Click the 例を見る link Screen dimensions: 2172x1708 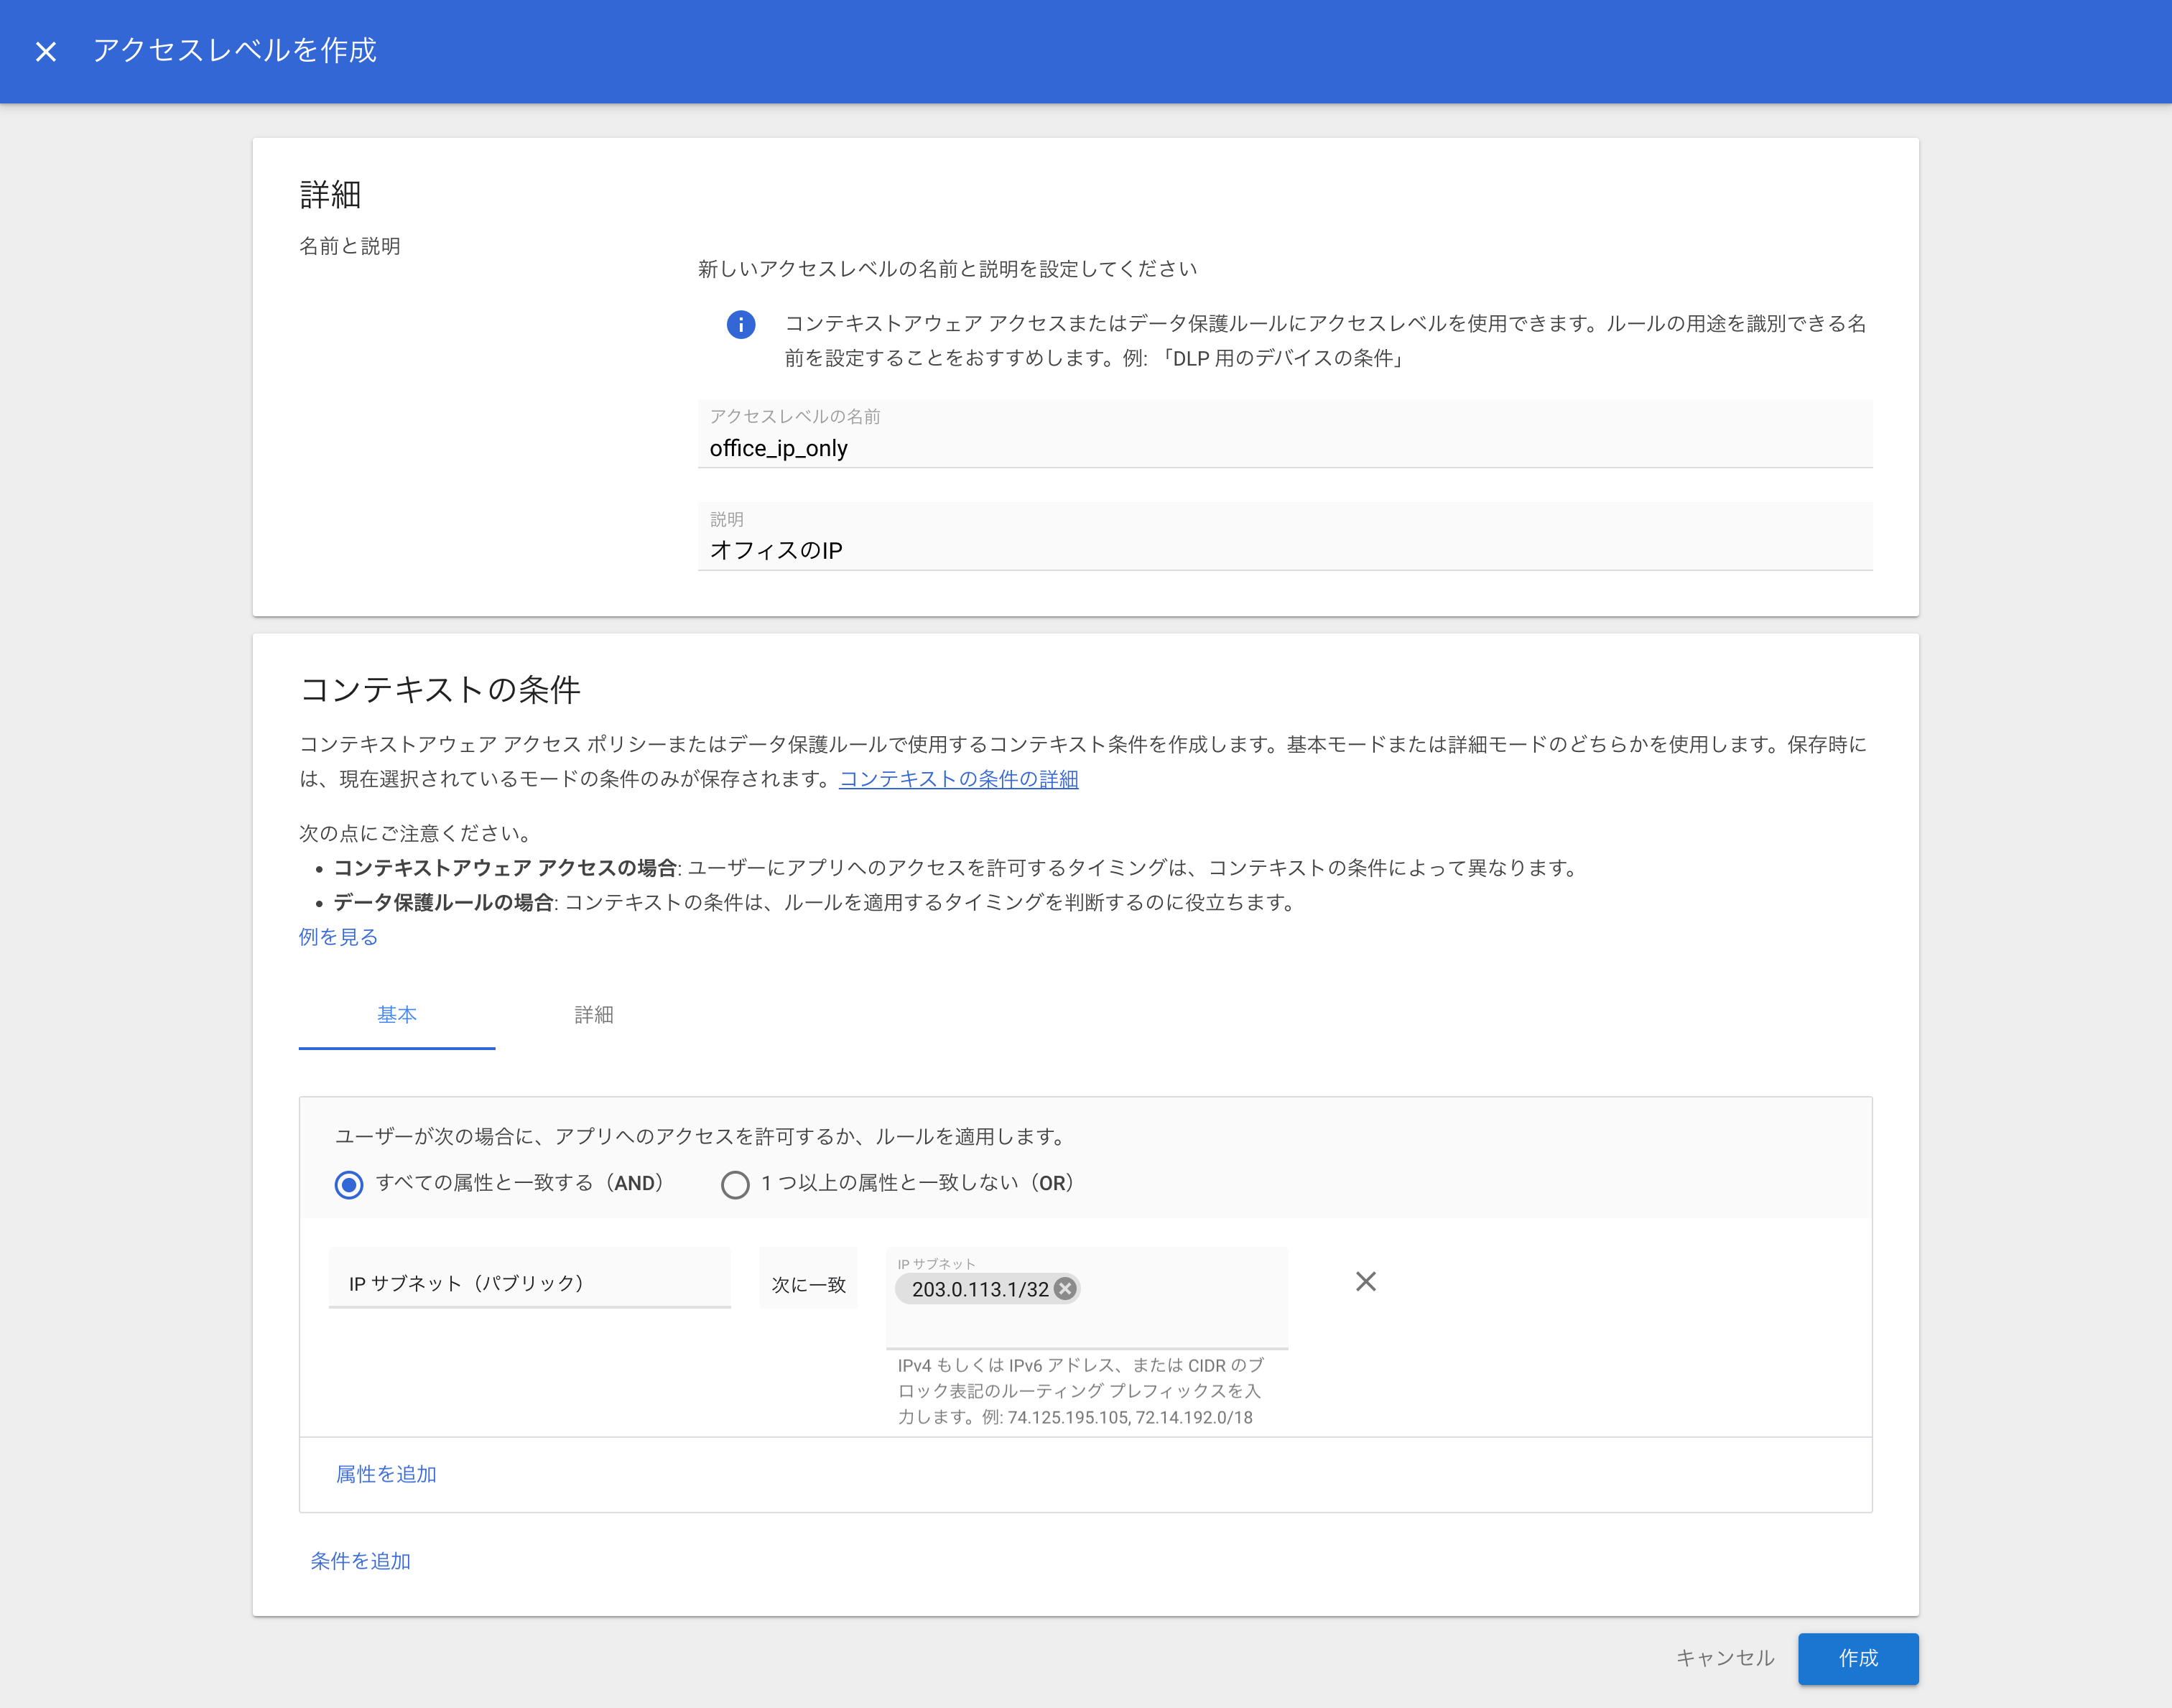click(337, 936)
